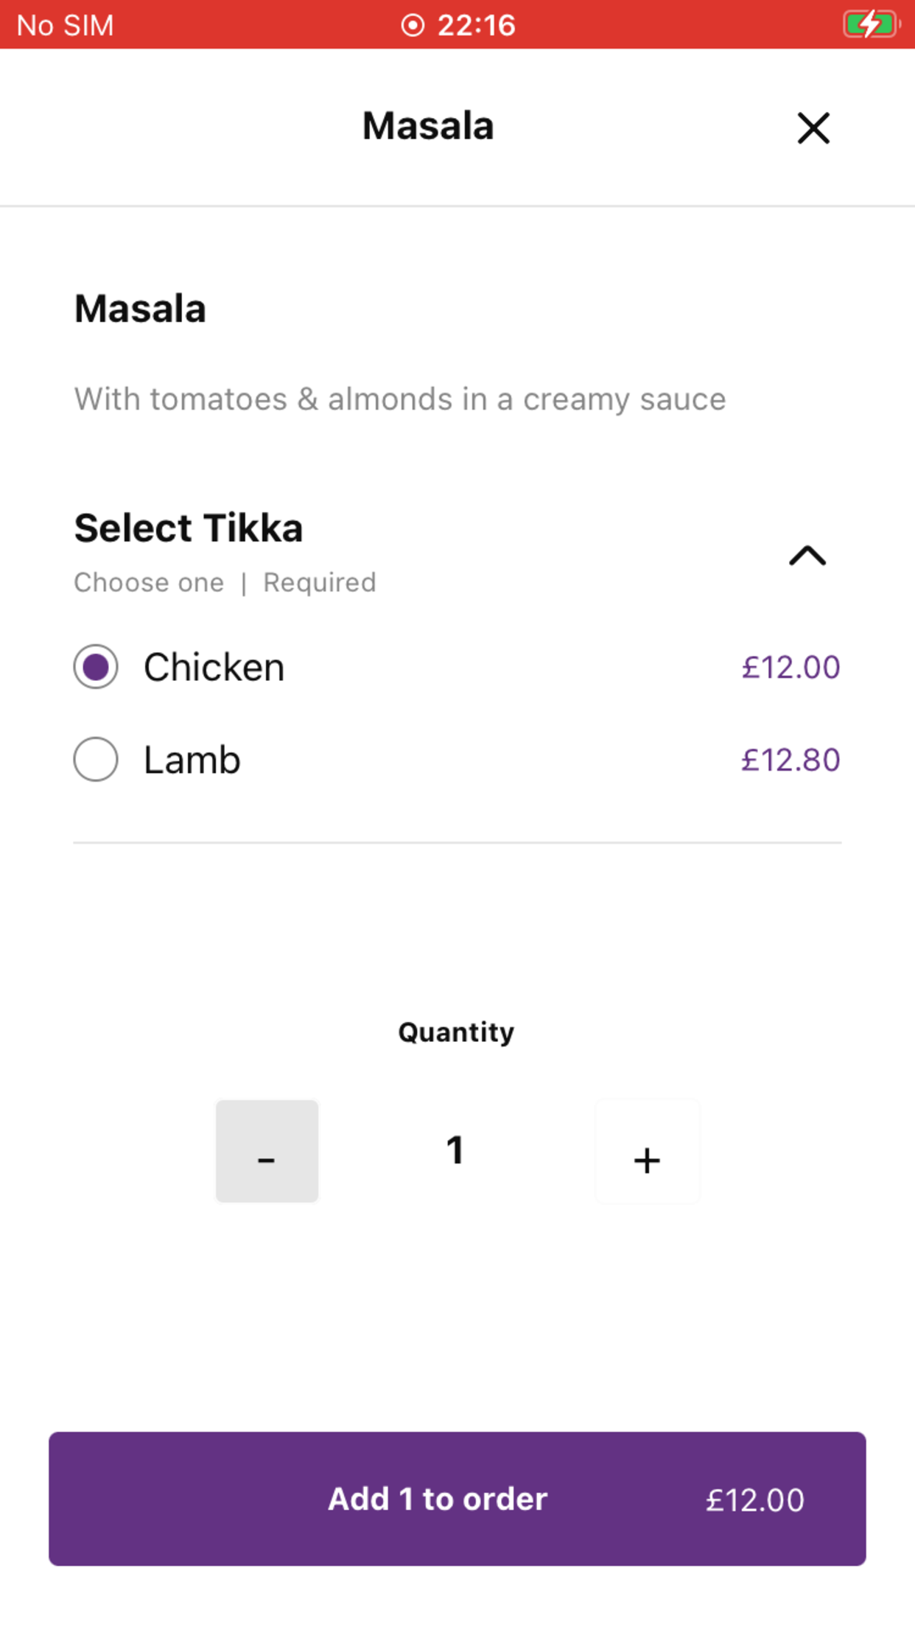Viewport: 915px width, 1627px height.
Task: Tap the Choose one Required subtitle
Action: click(225, 583)
